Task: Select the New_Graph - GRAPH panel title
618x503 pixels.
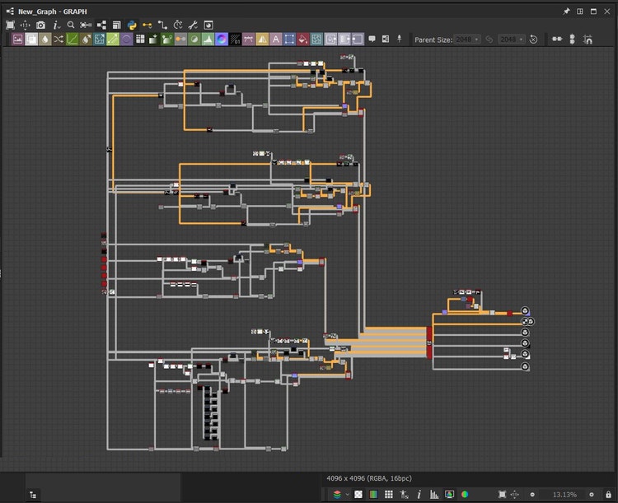Action: point(51,12)
